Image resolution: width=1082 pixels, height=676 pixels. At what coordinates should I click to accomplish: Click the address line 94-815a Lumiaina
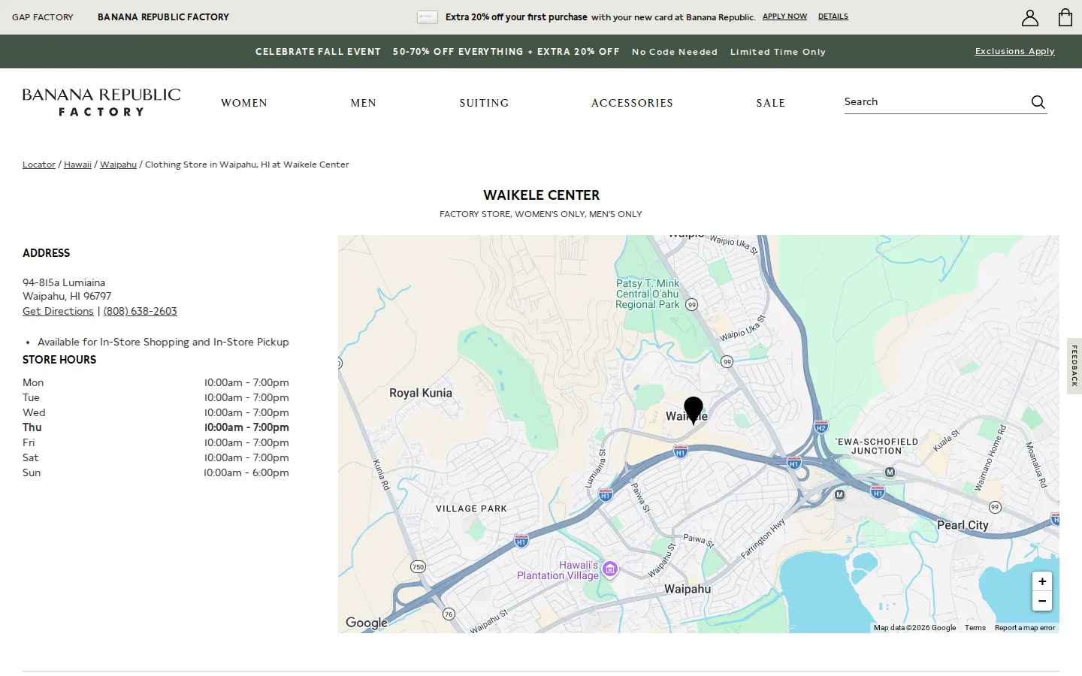click(64, 282)
